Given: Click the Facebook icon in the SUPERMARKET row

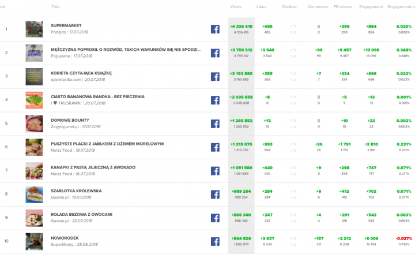Looking at the screenshot, I should pyautogui.click(x=215, y=29).
